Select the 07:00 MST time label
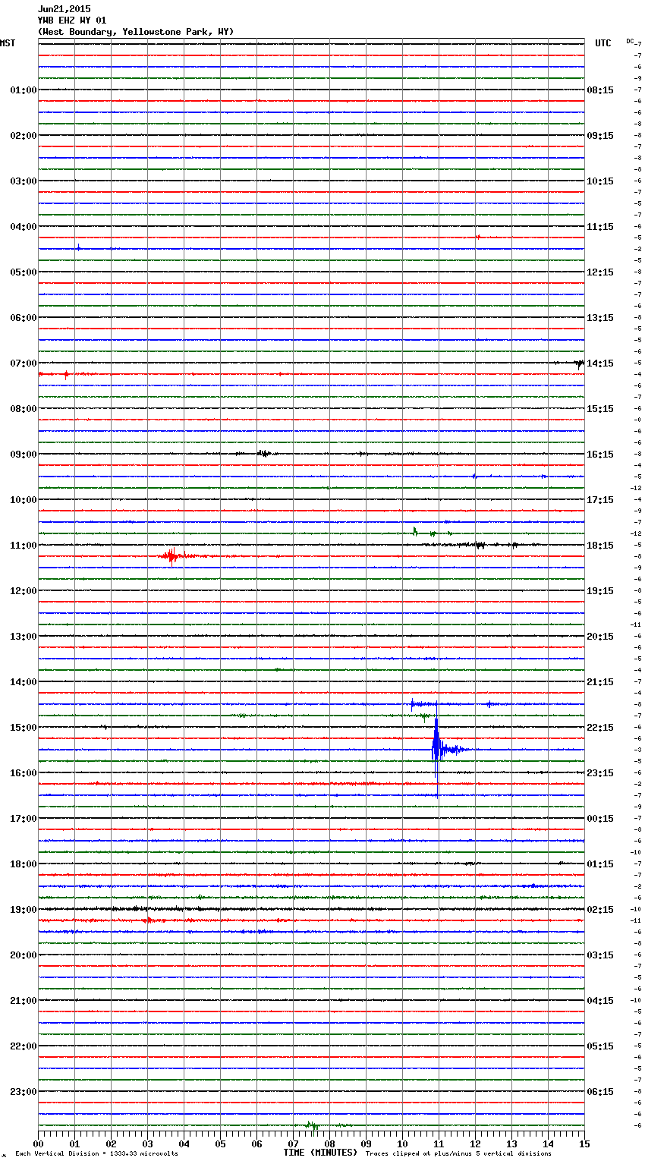 coord(24,363)
